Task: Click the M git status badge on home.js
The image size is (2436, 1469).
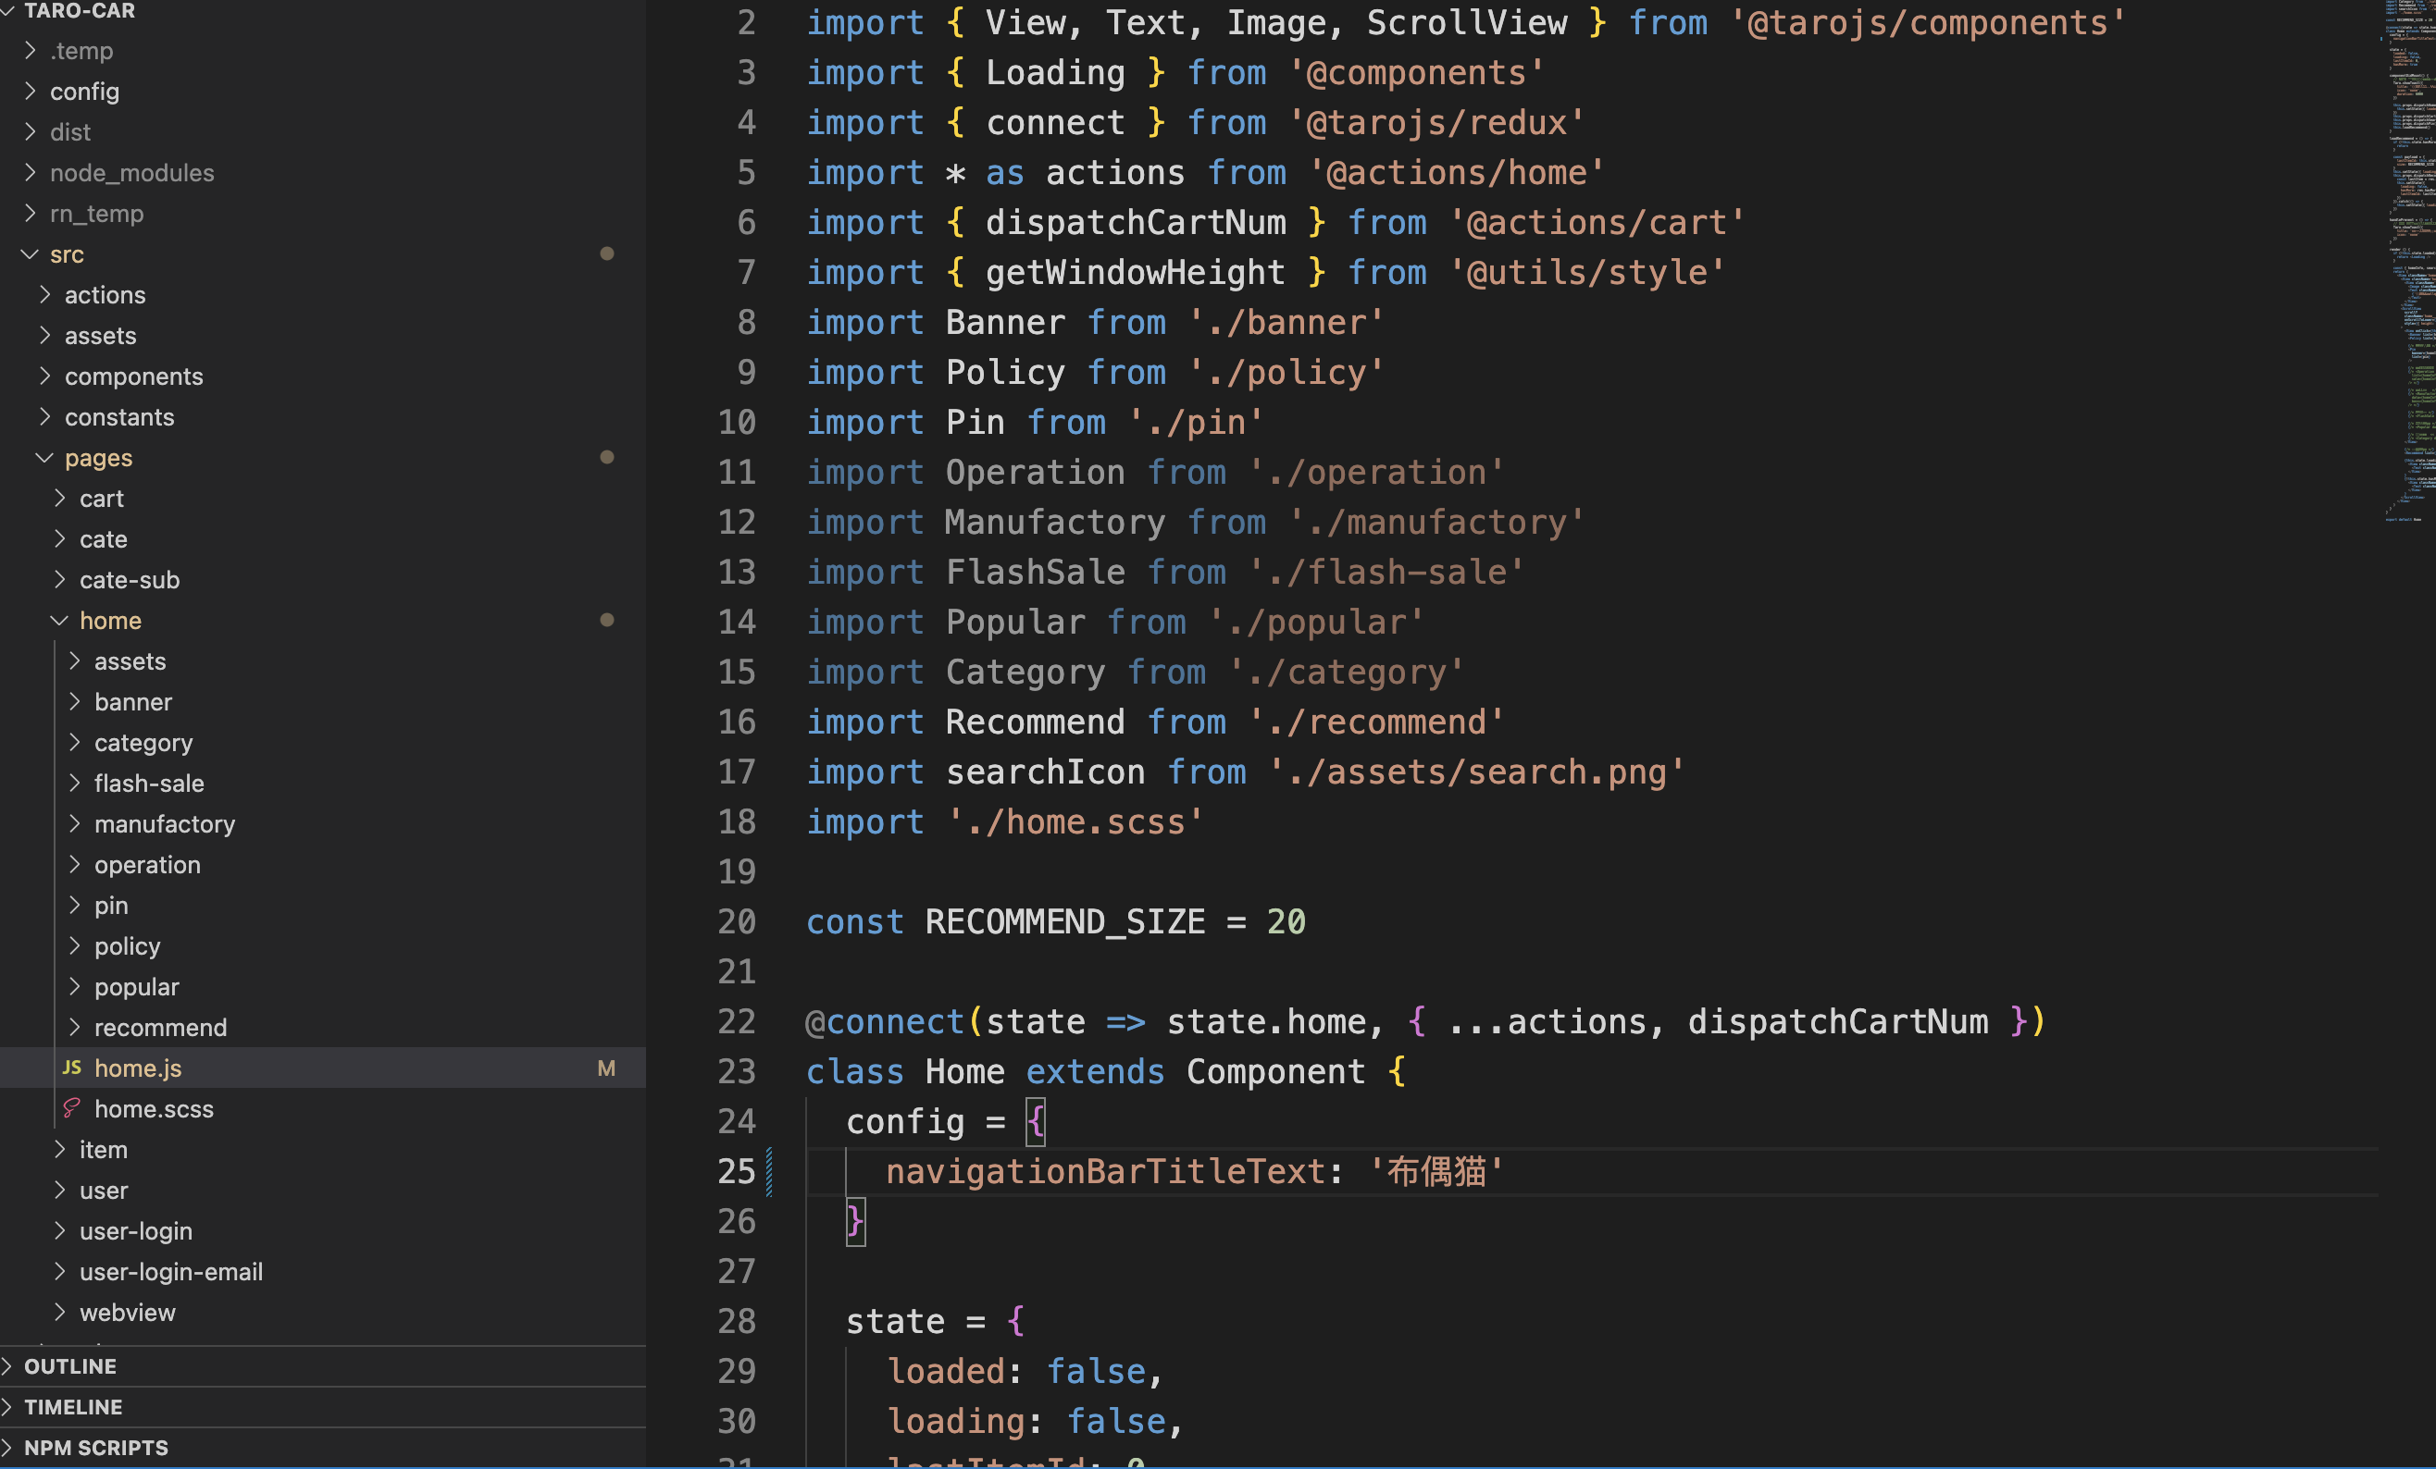Action: (x=606, y=1068)
